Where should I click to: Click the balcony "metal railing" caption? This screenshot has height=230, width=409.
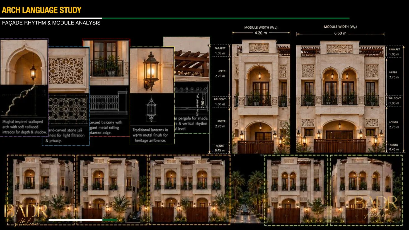[106, 127]
